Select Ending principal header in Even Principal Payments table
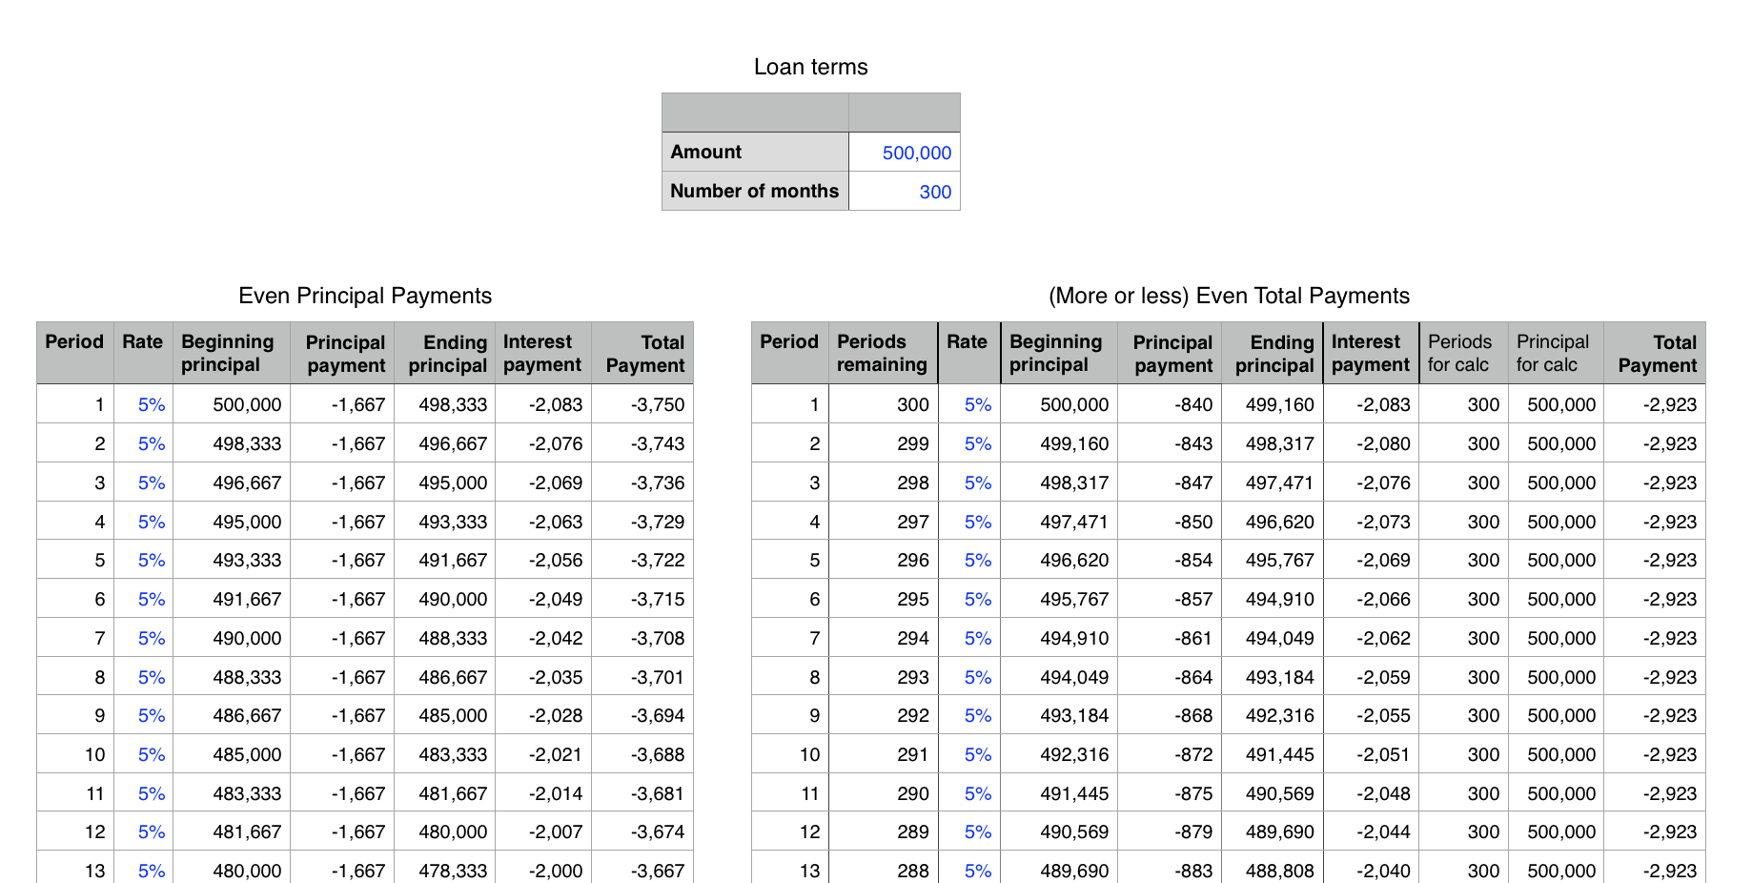The image size is (1752, 883). click(444, 353)
